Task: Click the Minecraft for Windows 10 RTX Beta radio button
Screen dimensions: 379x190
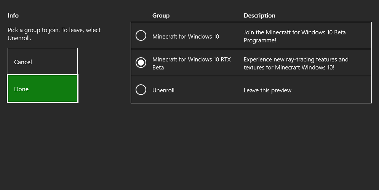Action: tap(141, 63)
